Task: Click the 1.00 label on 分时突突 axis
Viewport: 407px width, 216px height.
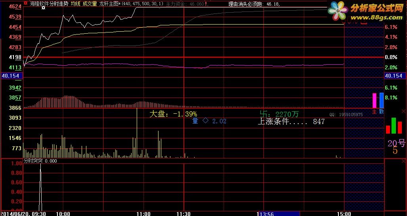Action: [x=17, y=163]
